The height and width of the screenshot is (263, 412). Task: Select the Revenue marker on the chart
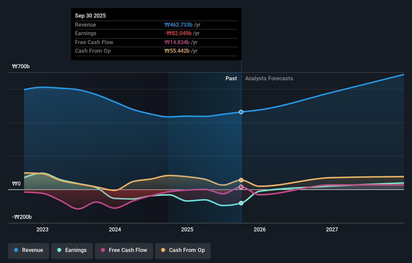[241, 112]
